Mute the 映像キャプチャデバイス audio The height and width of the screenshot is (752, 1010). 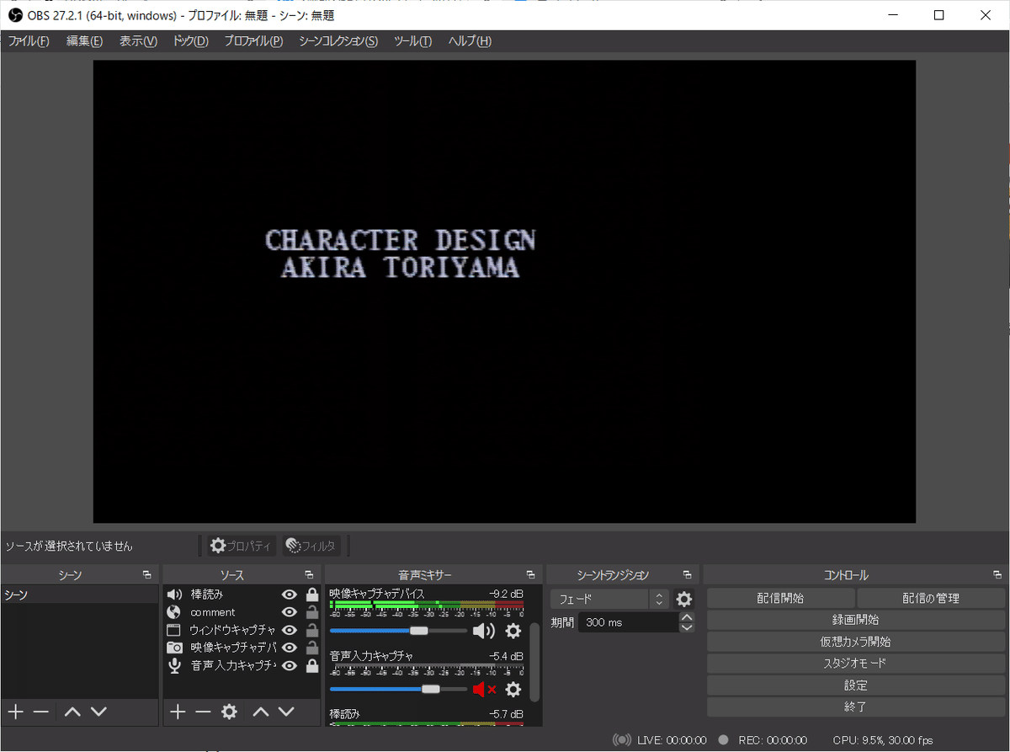tap(484, 631)
